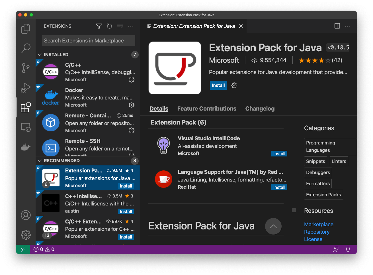Install the Extension Pack for Java

coord(218,85)
